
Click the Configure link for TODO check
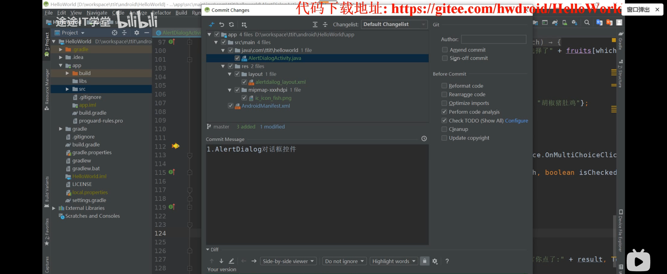516,121
